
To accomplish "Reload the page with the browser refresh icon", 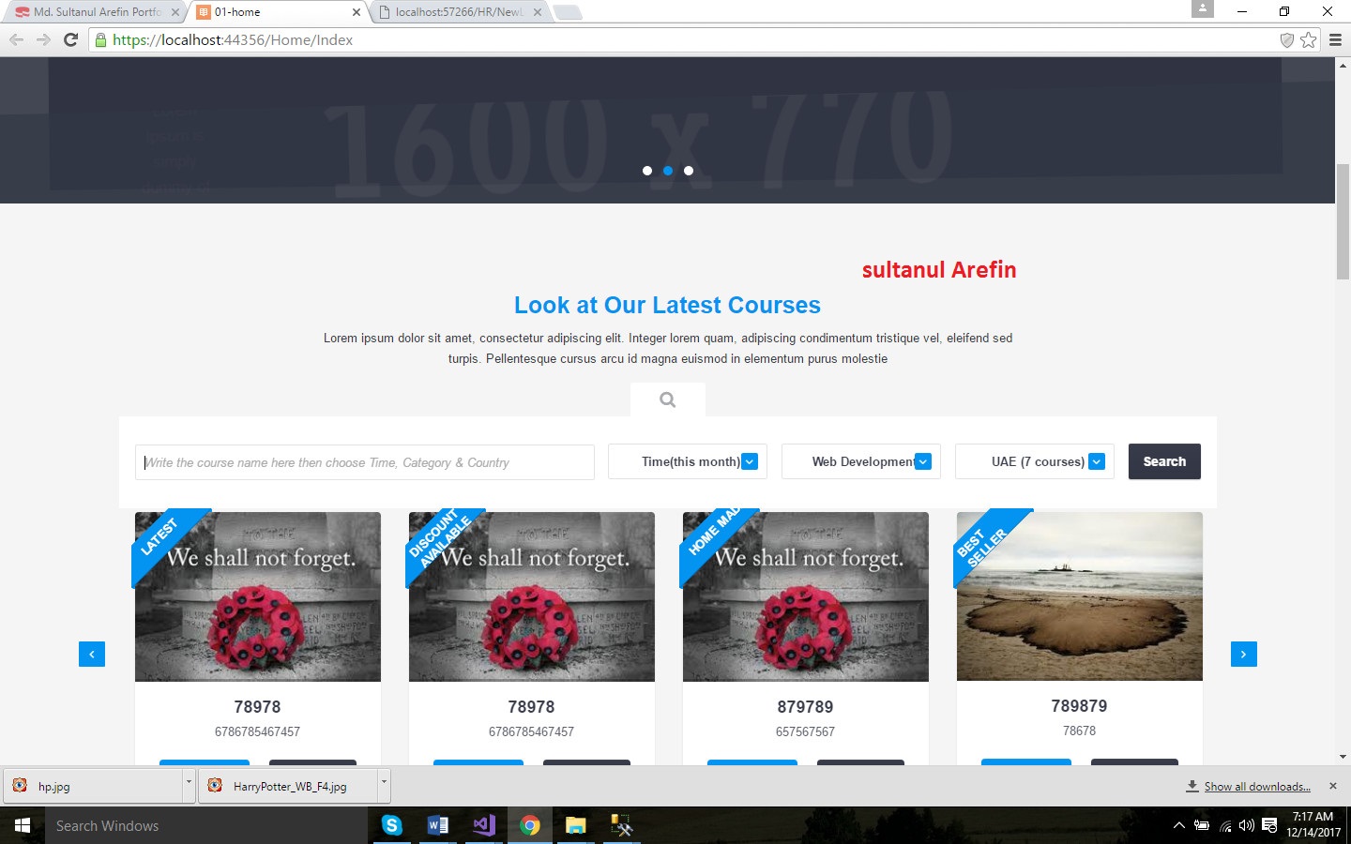I will 70,39.
